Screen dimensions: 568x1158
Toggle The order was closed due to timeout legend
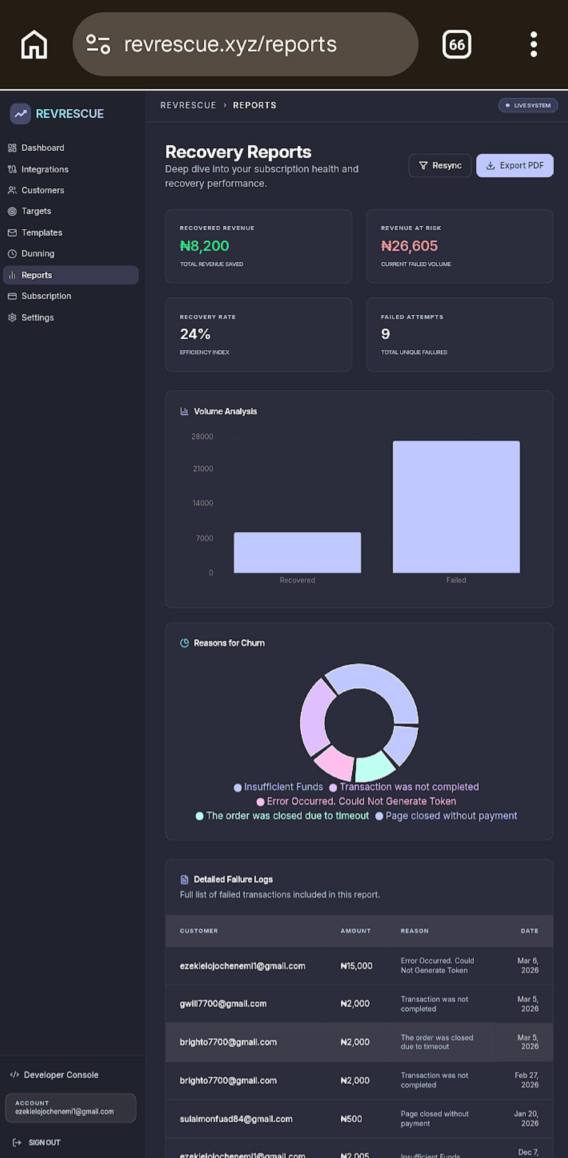click(x=282, y=816)
